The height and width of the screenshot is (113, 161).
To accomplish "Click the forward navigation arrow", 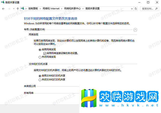I will 9,9.
